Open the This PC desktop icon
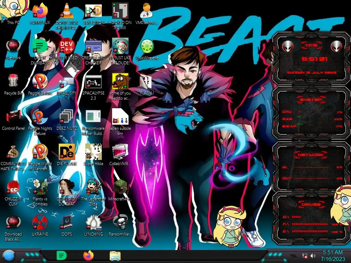Screen dimensions: 351x263 tap(13, 12)
